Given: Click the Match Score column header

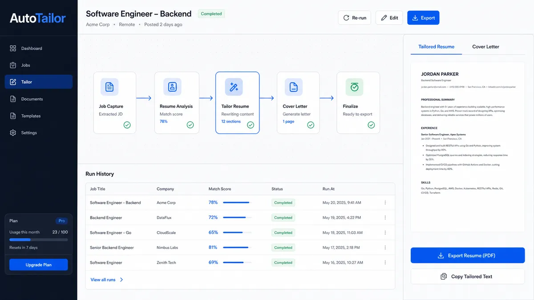Looking at the screenshot, I should pos(220,189).
